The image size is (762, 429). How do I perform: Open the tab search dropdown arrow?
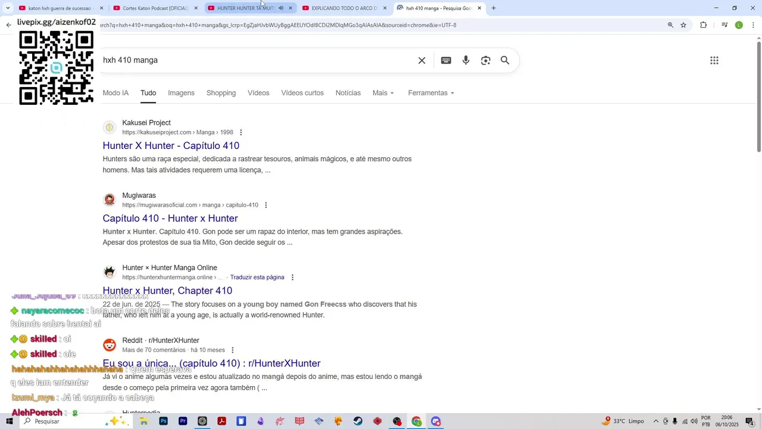(x=7, y=8)
